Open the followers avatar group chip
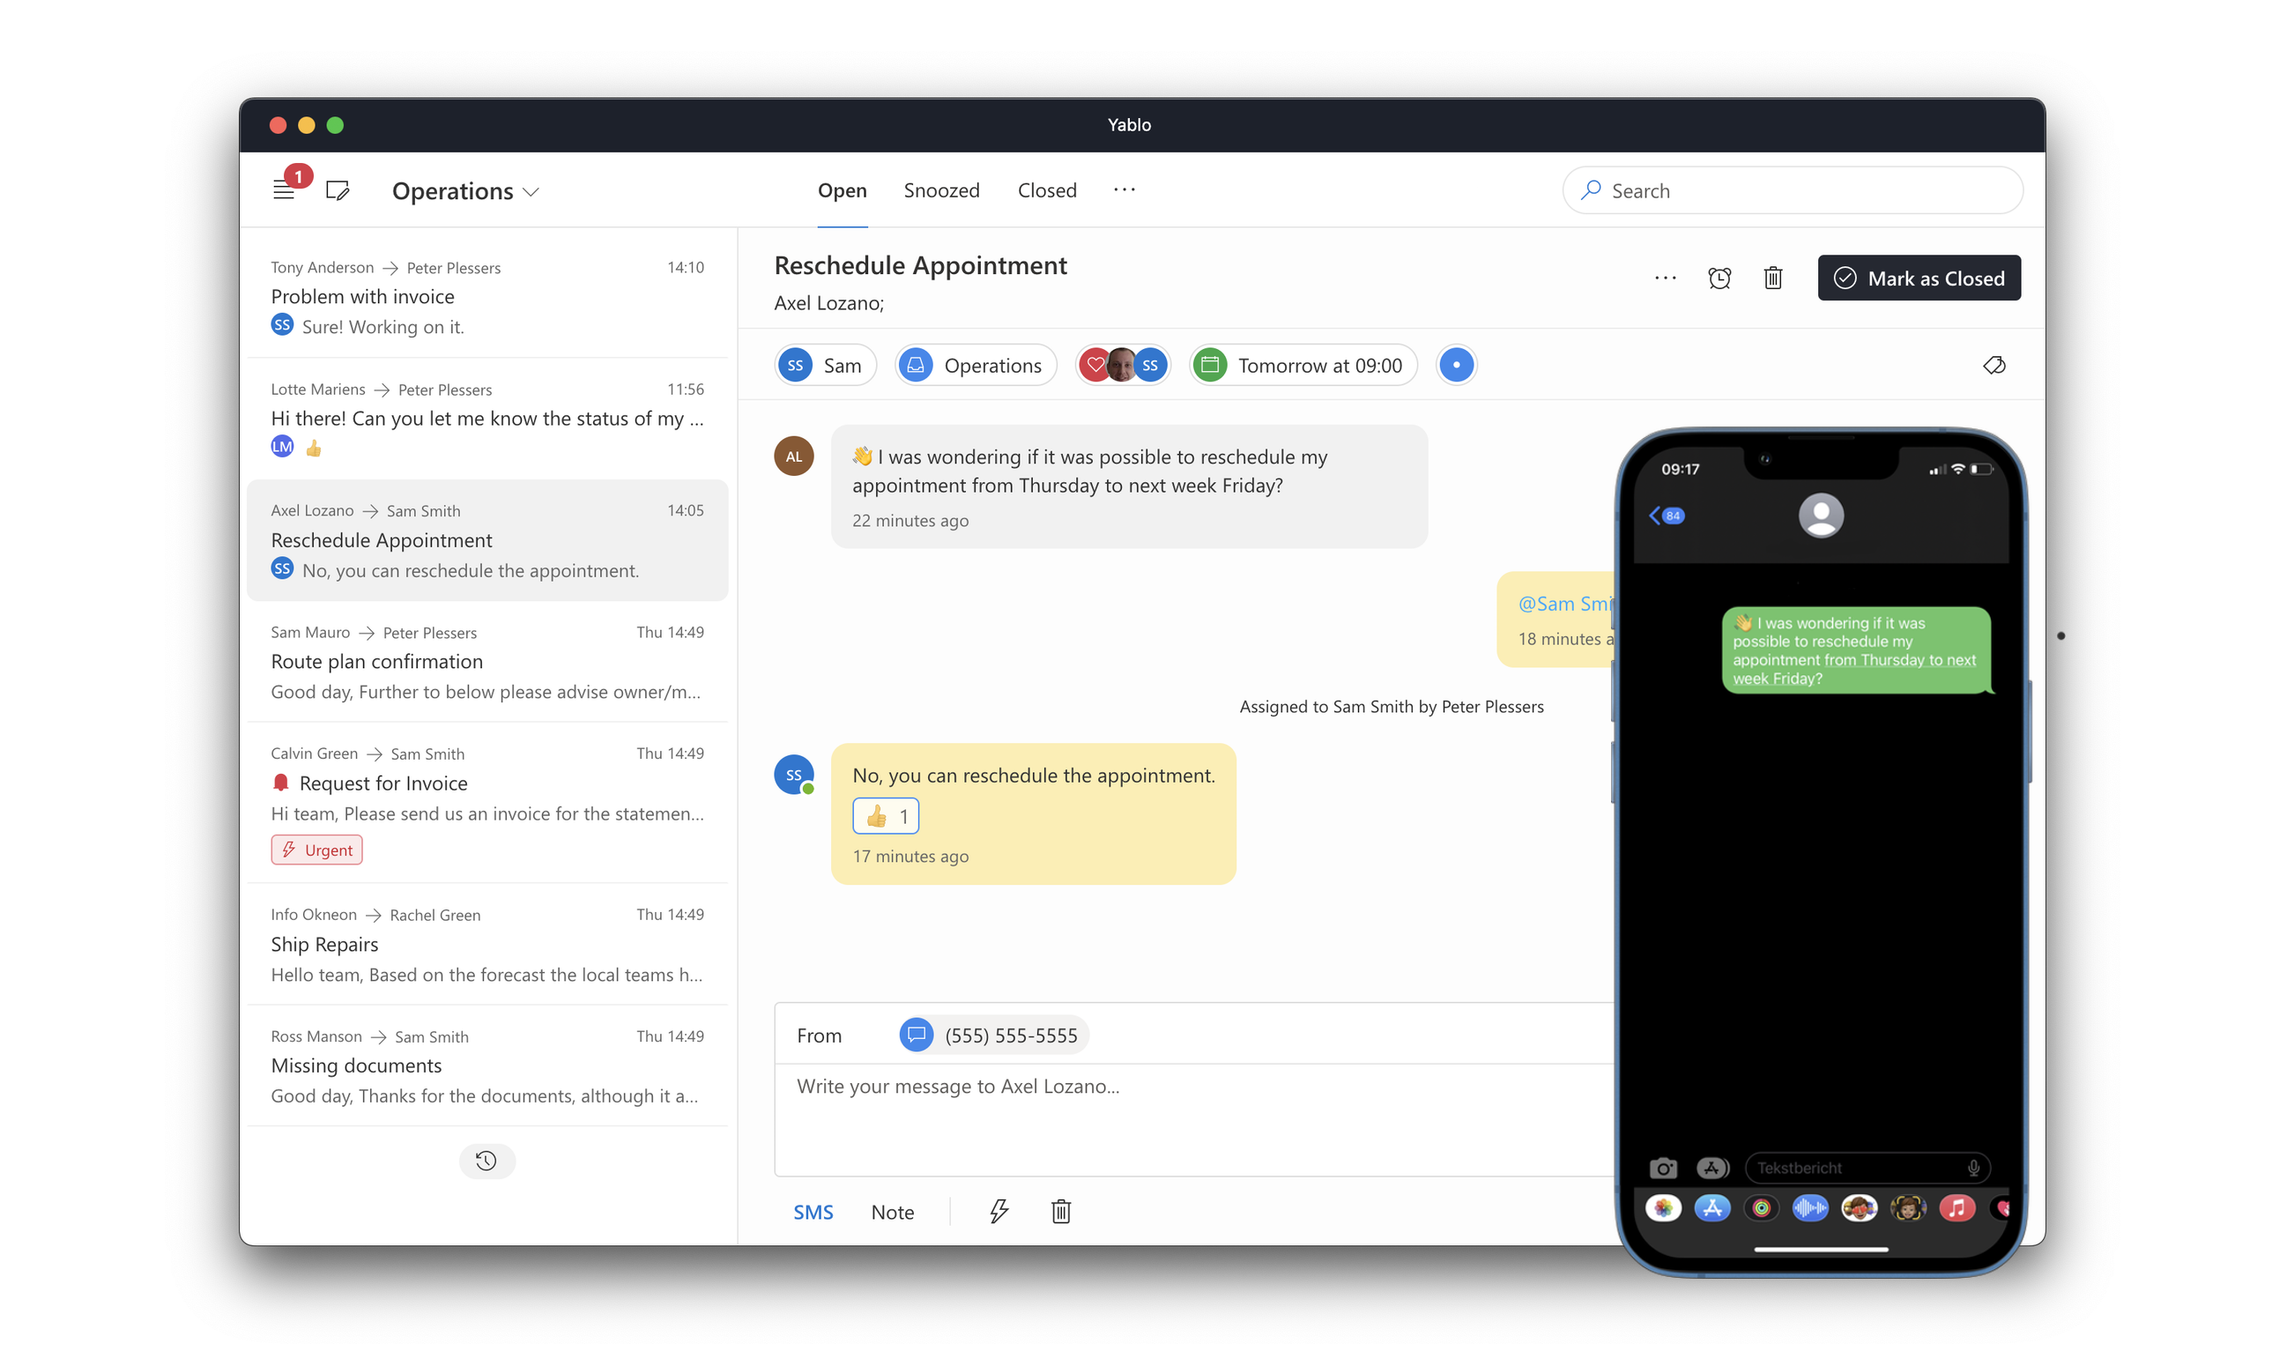Viewport: 2272px width, 1351px height. [x=1123, y=365]
